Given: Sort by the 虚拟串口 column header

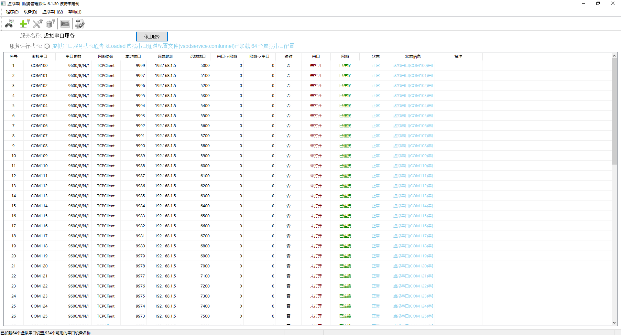Looking at the screenshot, I should 39,57.
